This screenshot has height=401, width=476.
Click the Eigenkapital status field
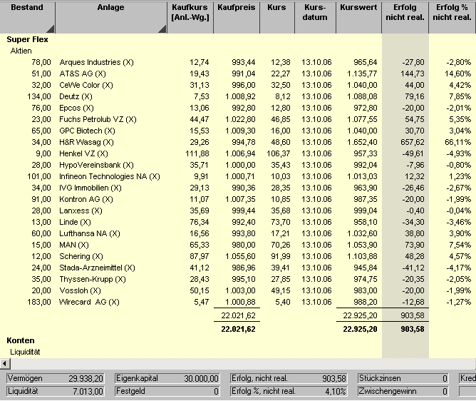(x=167, y=378)
